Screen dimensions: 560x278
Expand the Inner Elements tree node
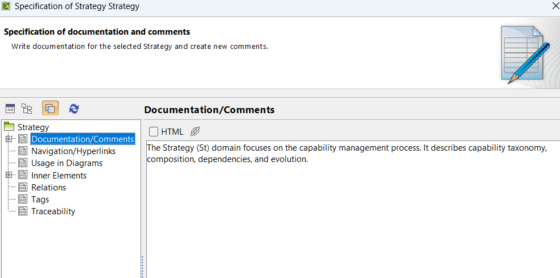click(x=9, y=175)
